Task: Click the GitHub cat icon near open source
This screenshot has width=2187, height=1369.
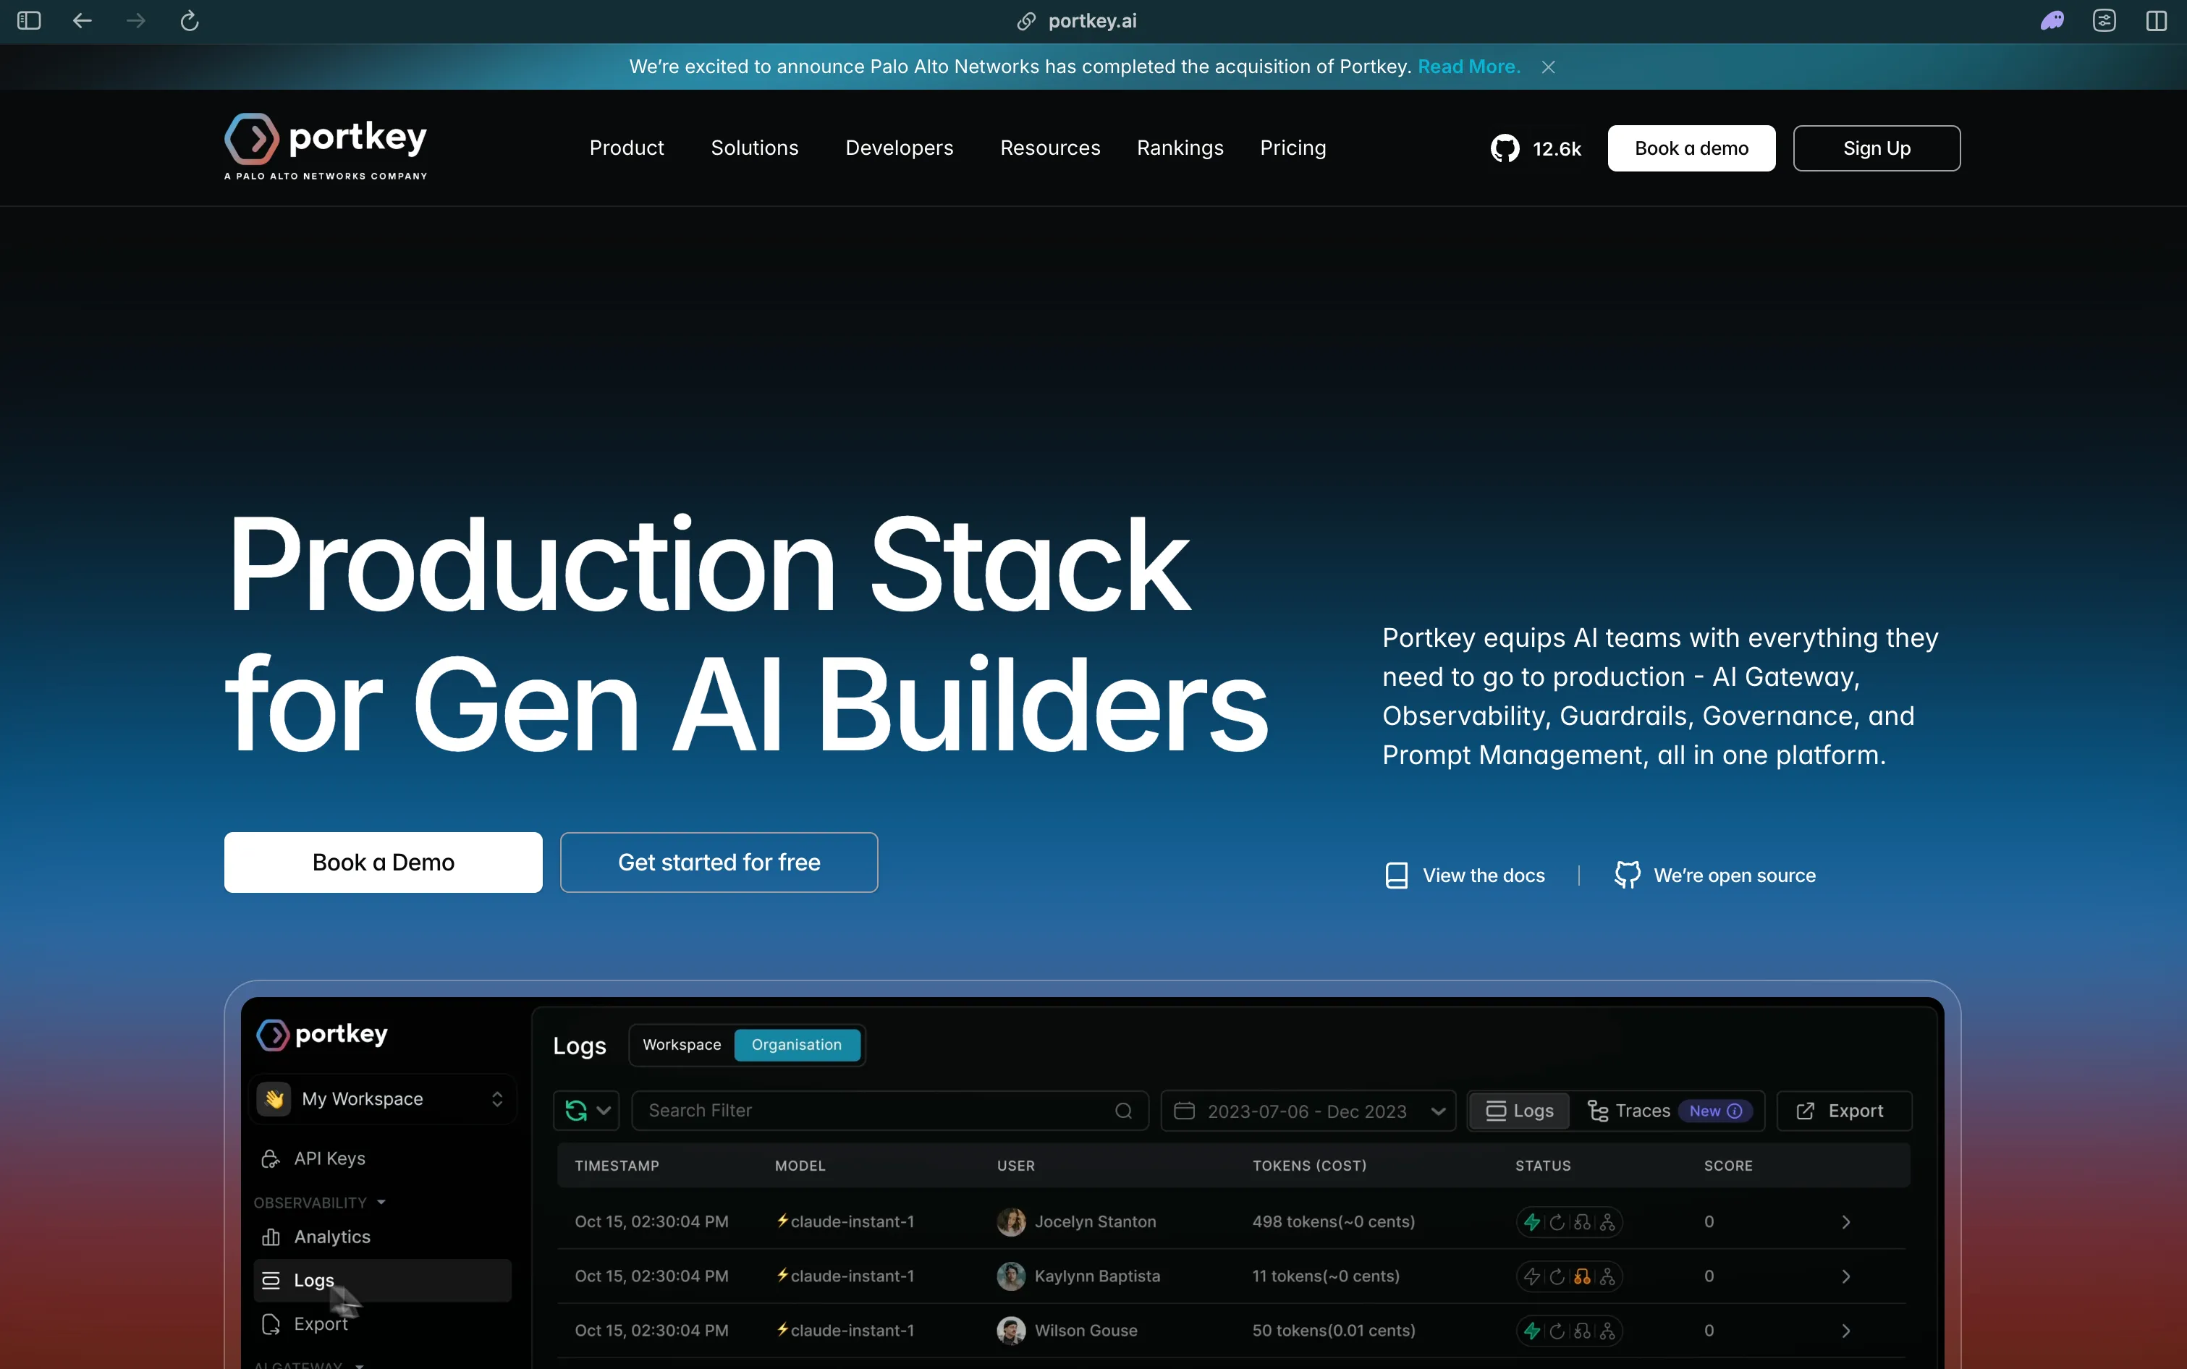Action: (x=1628, y=876)
